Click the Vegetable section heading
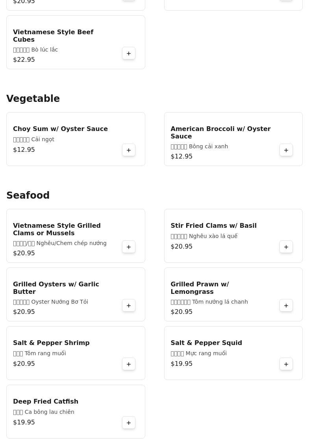The image size is (309, 439). pyautogui.click(x=33, y=99)
